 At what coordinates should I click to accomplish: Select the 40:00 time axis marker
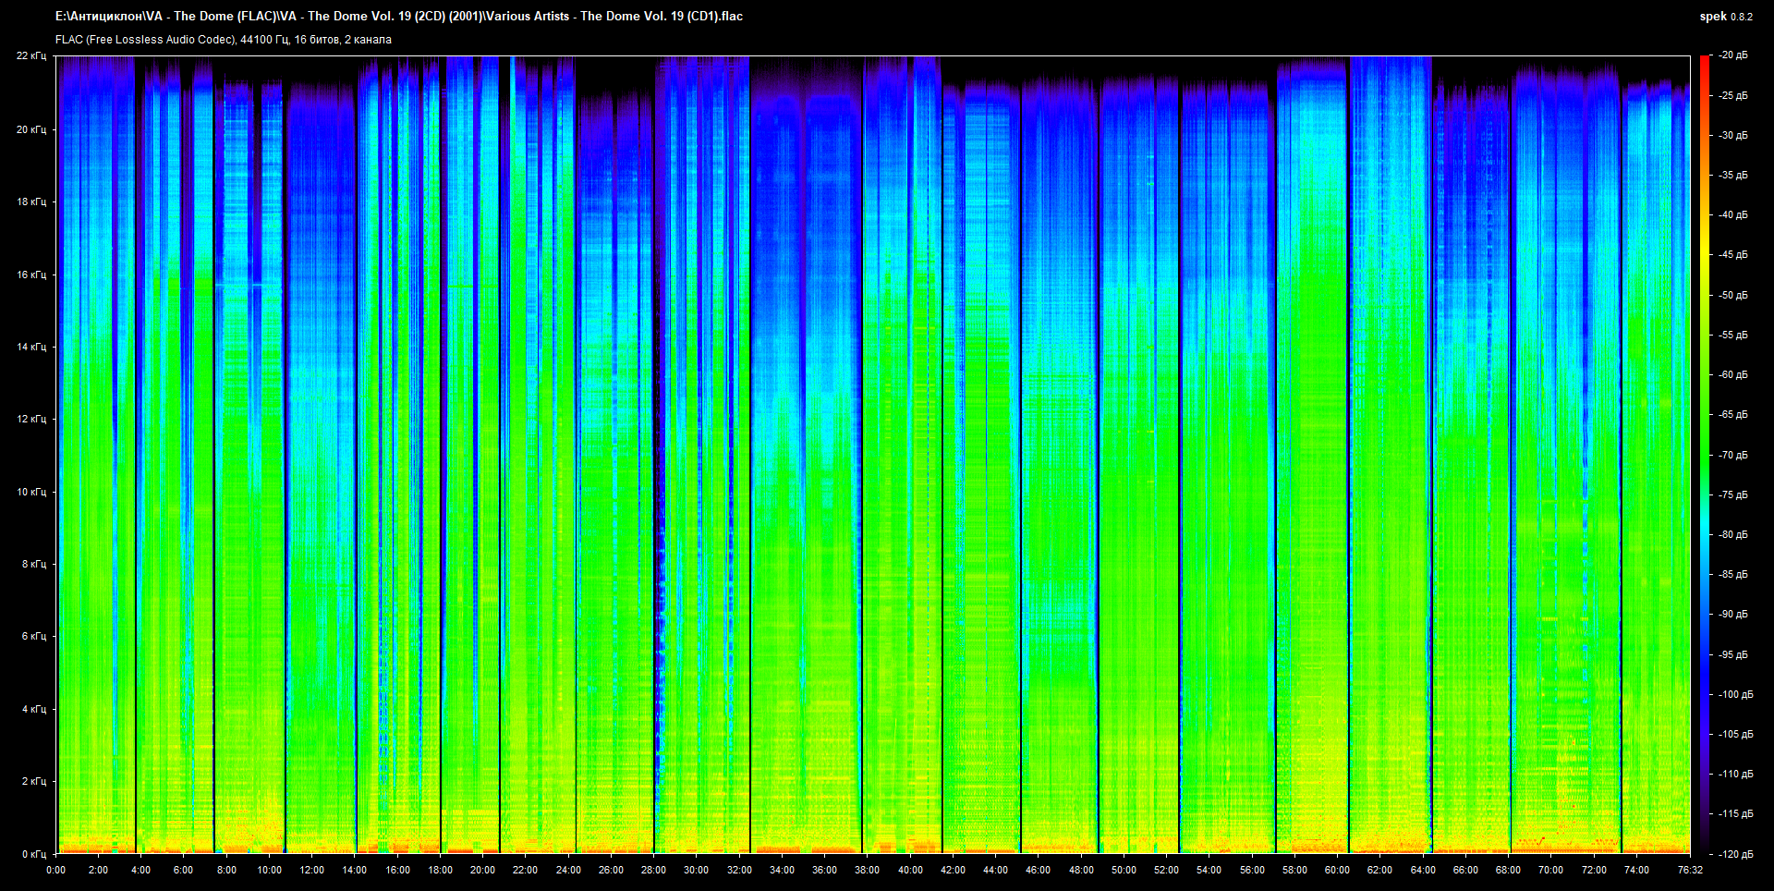click(x=910, y=870)
